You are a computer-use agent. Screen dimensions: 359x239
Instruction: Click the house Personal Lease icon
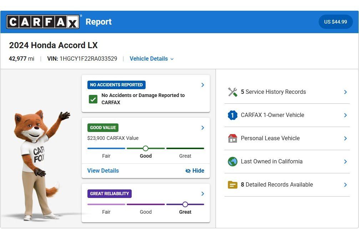pos(233,138)
